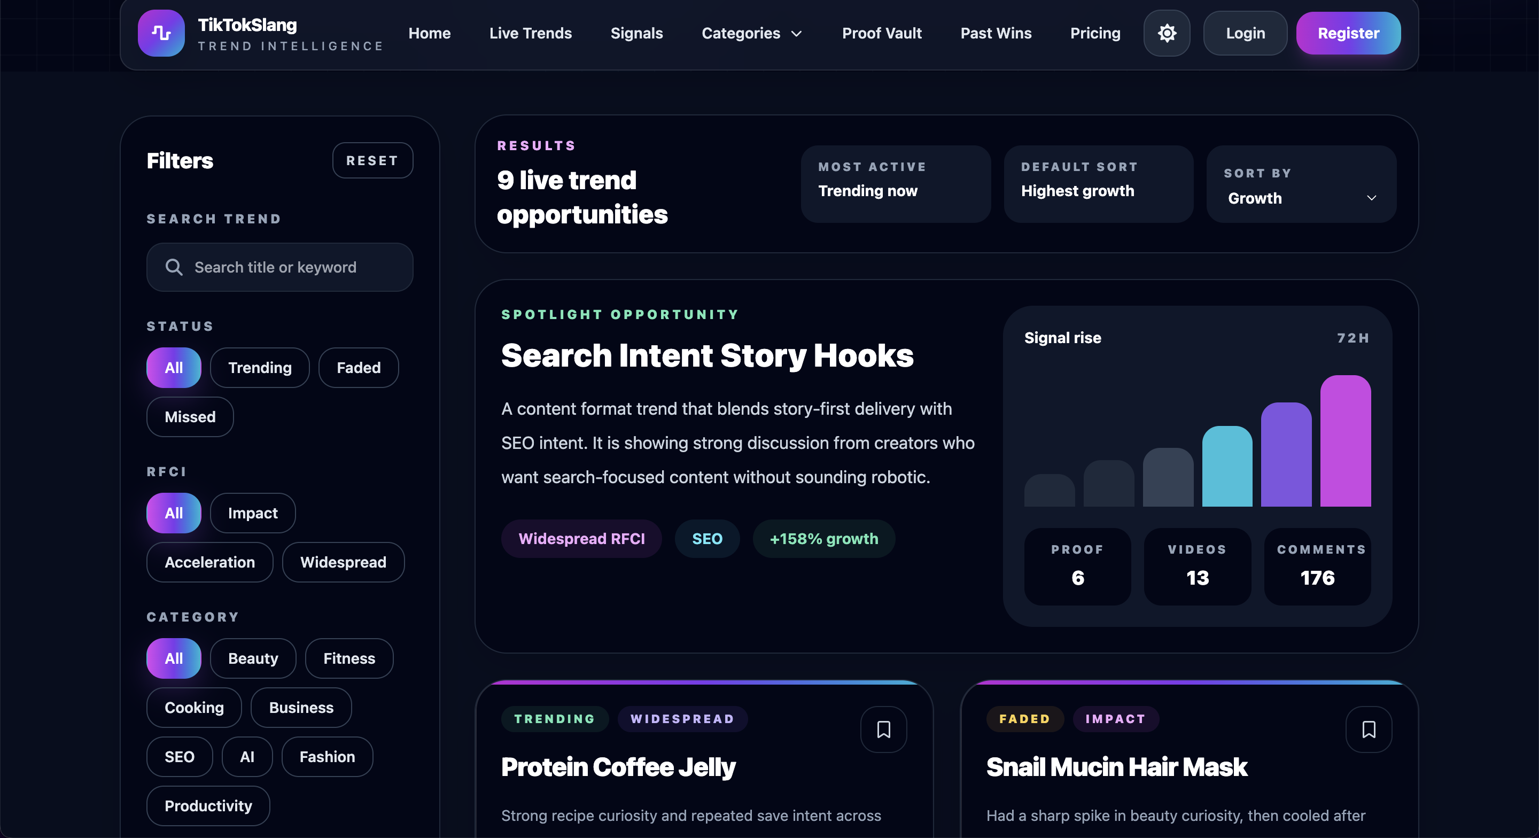Click the search magnifier icon
The height and width of the screenshot is (838, 1539).
(x=174, y=267)
